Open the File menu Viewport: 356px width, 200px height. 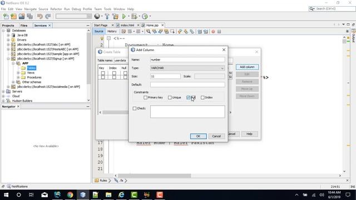click(3, 9)
